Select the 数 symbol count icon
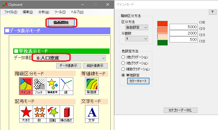Viewport: 218px width, 130px height. pos(40,114)
